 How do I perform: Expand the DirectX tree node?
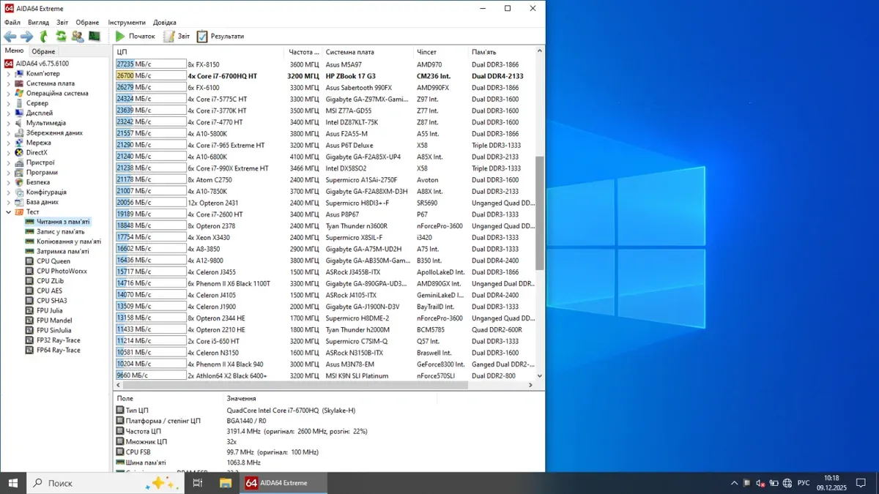pos(9,153)
